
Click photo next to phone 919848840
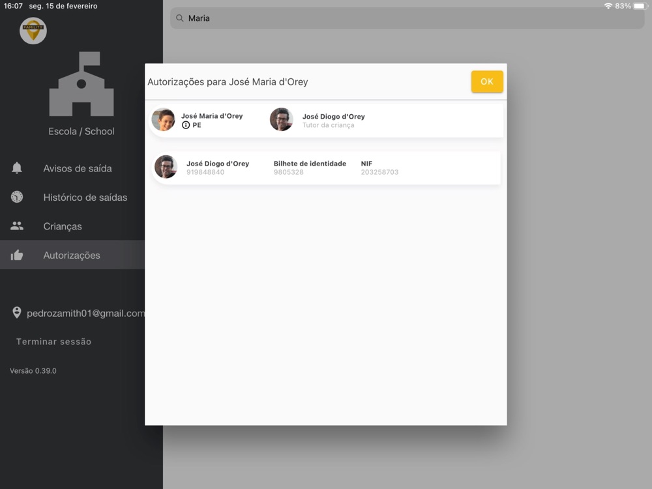click(x=166, y=167)
